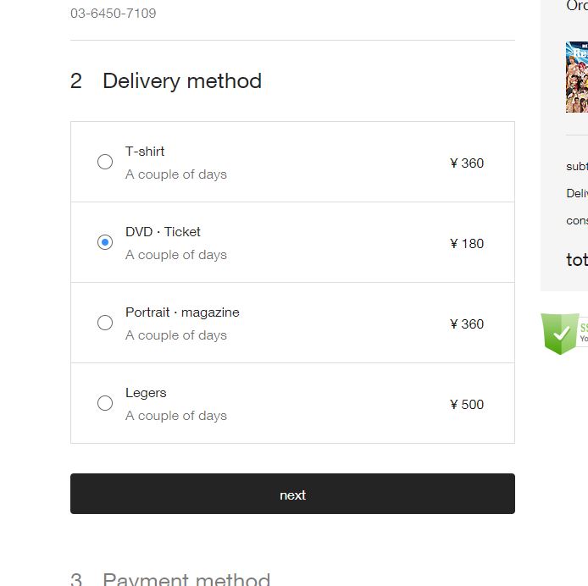Click the Portrait · magazine label text
This screenshot has height=586, width=588.
(x=182, y=312)
